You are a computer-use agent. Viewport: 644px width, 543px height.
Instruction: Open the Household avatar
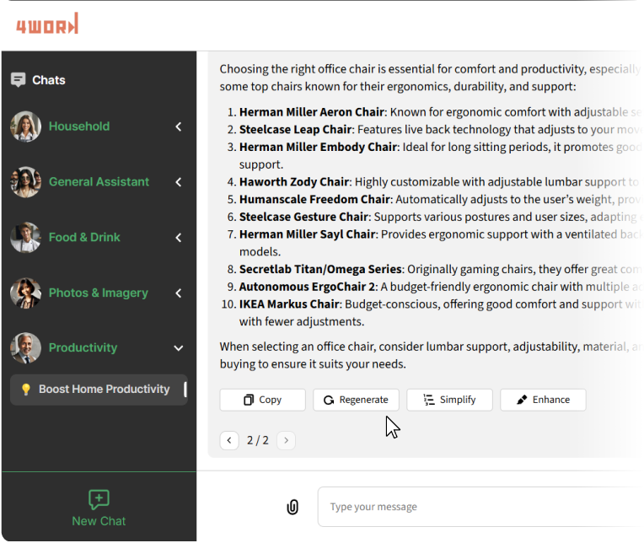coord(25,126)
